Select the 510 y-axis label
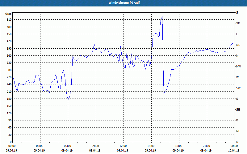This screenshot has width=247, height=154. (9, 20)
